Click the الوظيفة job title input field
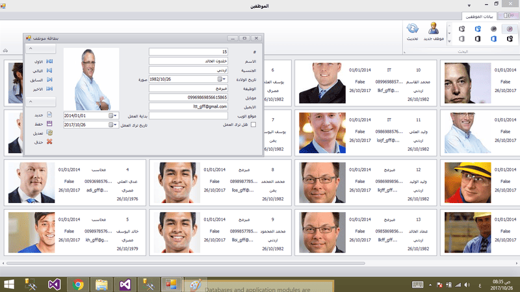The width and height of the screenshot is (520, 292). (188, 88)
